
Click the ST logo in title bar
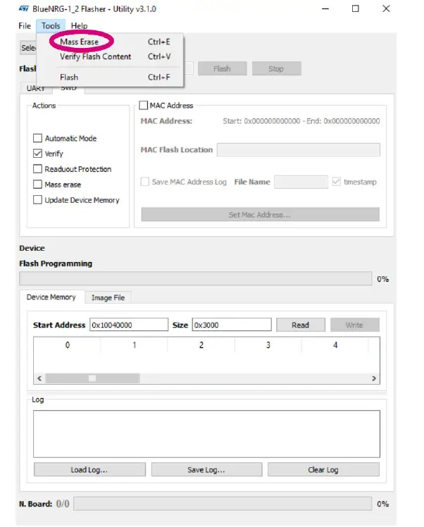pyautogui.click(x=24, y=8)
